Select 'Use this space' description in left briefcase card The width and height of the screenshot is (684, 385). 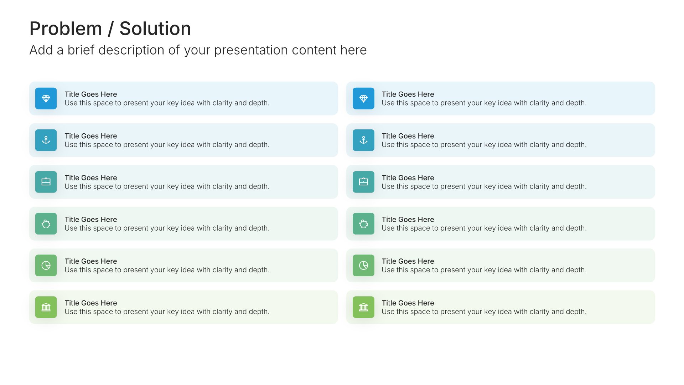point(167,186)
